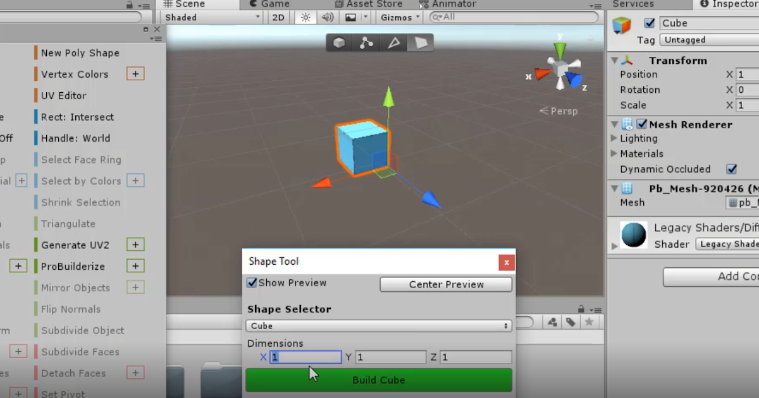Collapse the Transform foldout arrow

tap(614, 60)
